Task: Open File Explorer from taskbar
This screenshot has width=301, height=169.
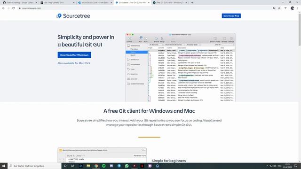Action: coord(88,166)
